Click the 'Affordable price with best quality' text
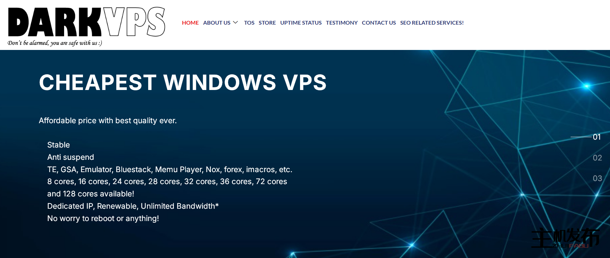The width and height of the screenshot is (610, 258). (x=108, y=120)
